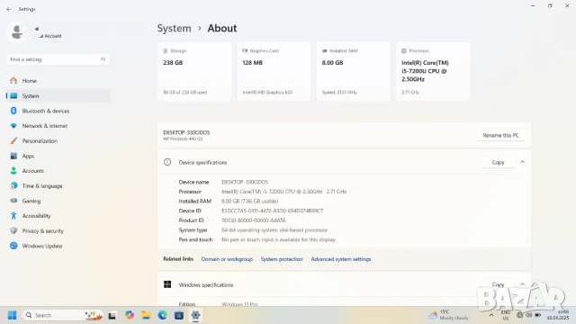Viewport: 576px width, 324px height.
Task: Open the Processor info card
Action: tap(433, 71)
